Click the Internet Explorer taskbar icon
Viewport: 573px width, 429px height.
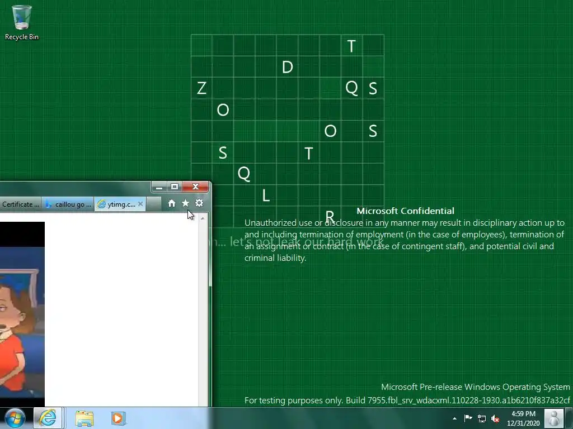[48, 418]
